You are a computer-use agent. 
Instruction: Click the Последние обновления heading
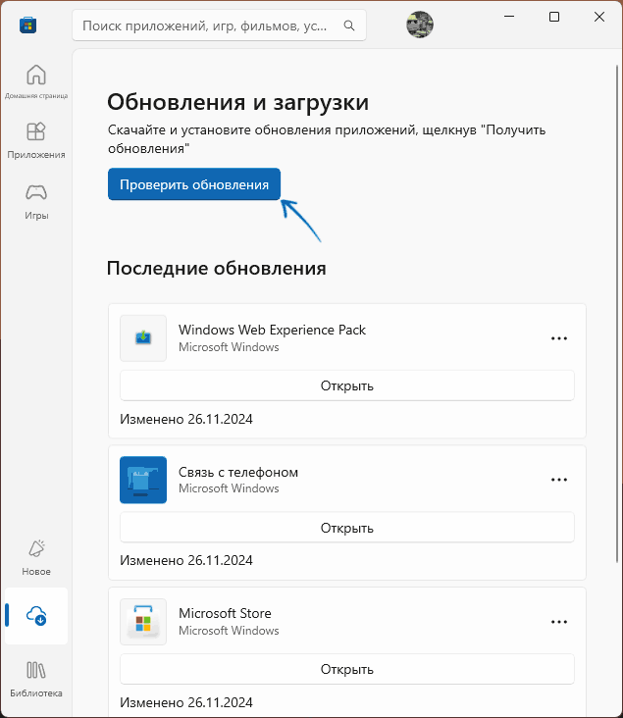pos(216,269)
